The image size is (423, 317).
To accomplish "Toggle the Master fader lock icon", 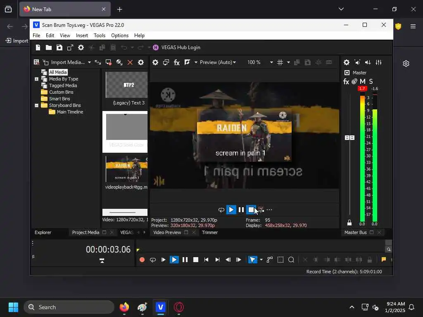I will click(349, 222).
